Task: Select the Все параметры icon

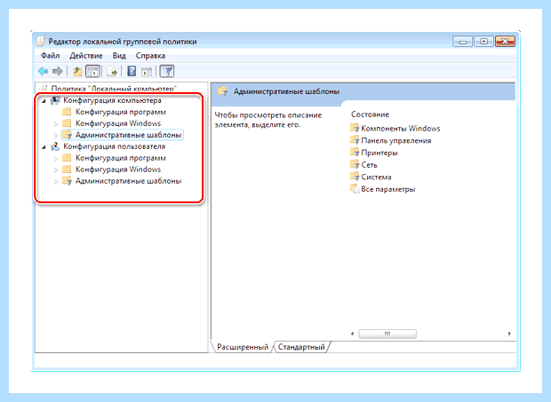Action: (355, 189)
